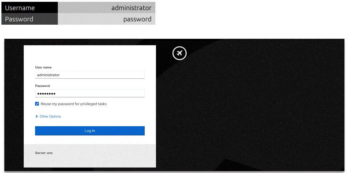Image resolution: width=347 pixels, height=173 pixels.
Task: Click the 'Password' label above the masked field
Action: [43, 86]
